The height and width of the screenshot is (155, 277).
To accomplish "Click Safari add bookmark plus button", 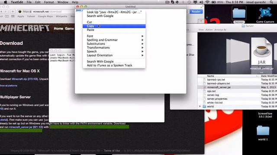I will click(x=13, y=12).
